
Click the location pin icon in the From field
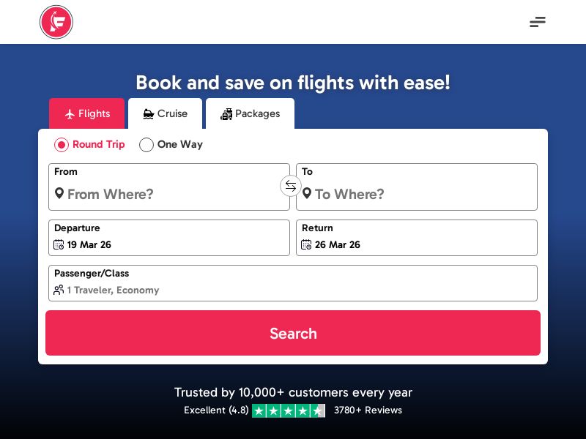point(60,194)
